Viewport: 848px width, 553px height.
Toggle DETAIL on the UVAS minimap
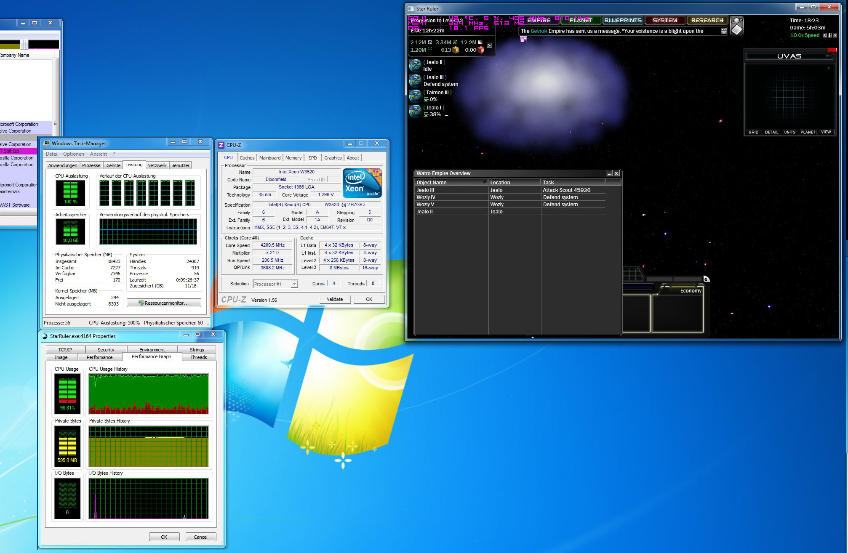pos(771,132)
